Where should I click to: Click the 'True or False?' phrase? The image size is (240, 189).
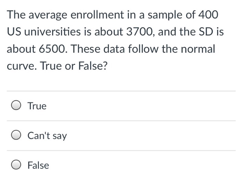click(74, 66)
